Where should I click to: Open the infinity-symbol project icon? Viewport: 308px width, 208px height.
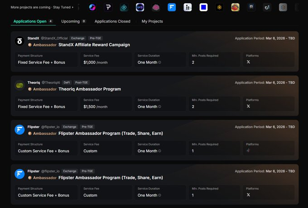[x=140, y=7]
